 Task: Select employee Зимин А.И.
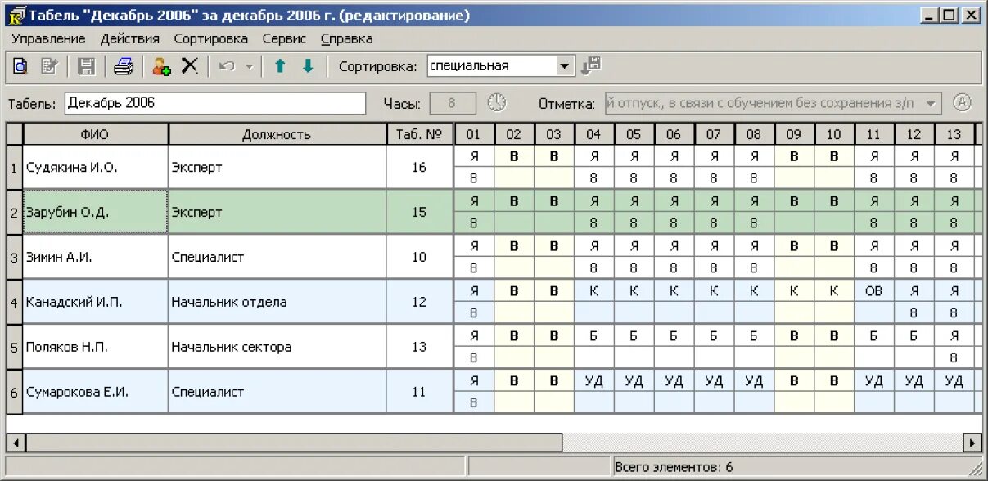point(96,257)
